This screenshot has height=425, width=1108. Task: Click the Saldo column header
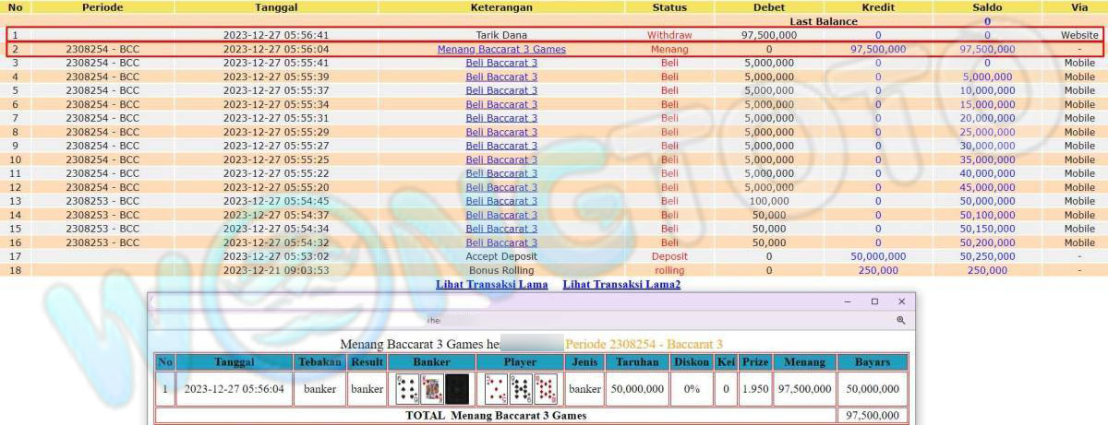click(987, 7)
